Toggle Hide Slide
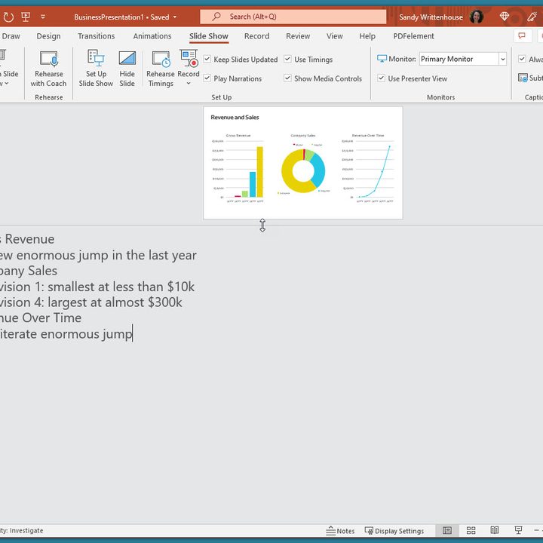The image size is (543, 543). [x=127, y=69]
